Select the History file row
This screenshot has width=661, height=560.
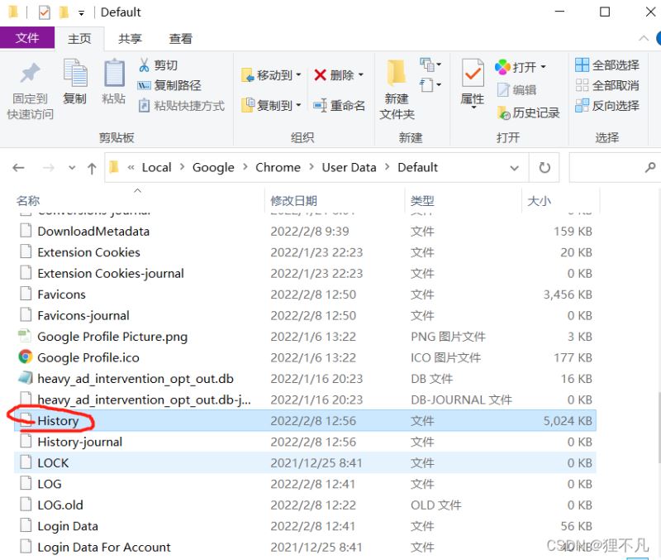click(305, 420)
